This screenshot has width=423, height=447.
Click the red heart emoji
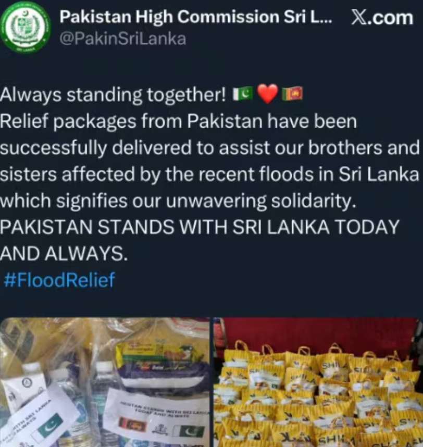[x=267, y=94]
